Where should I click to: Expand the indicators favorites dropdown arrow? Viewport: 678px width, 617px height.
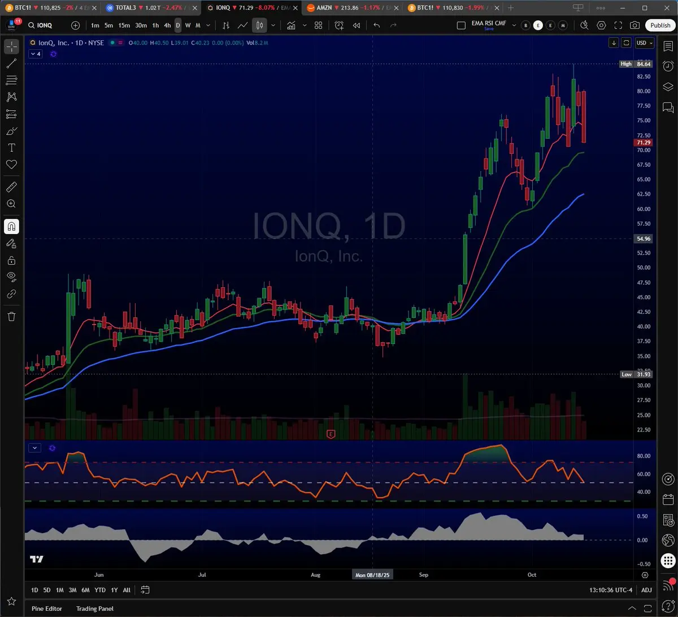305,25
